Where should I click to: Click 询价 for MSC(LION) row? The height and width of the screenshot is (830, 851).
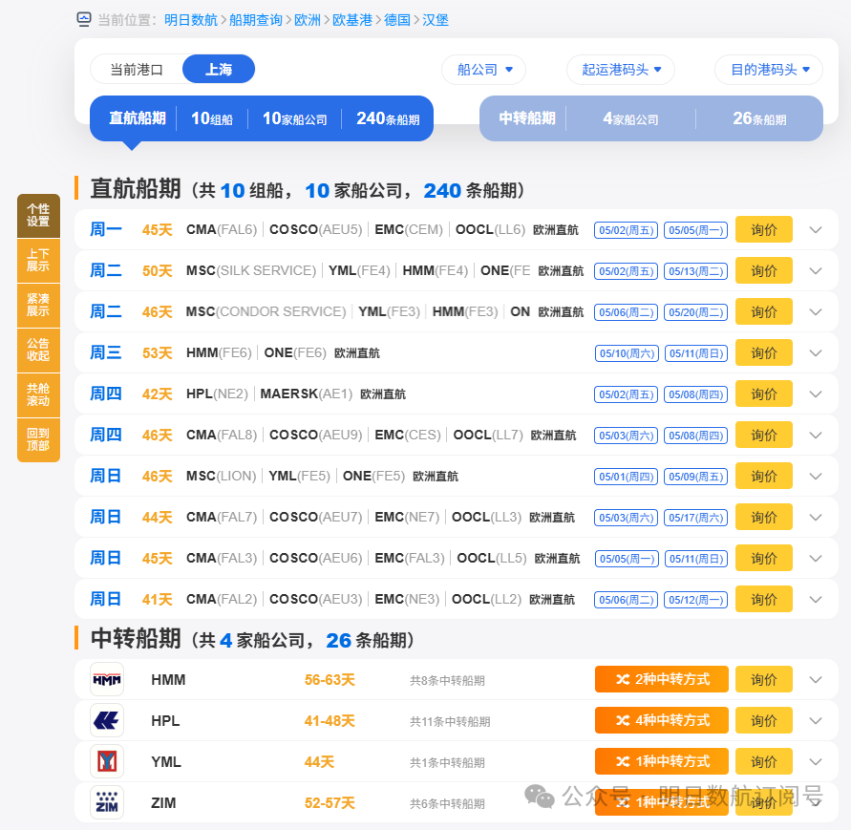coord(764,476)
